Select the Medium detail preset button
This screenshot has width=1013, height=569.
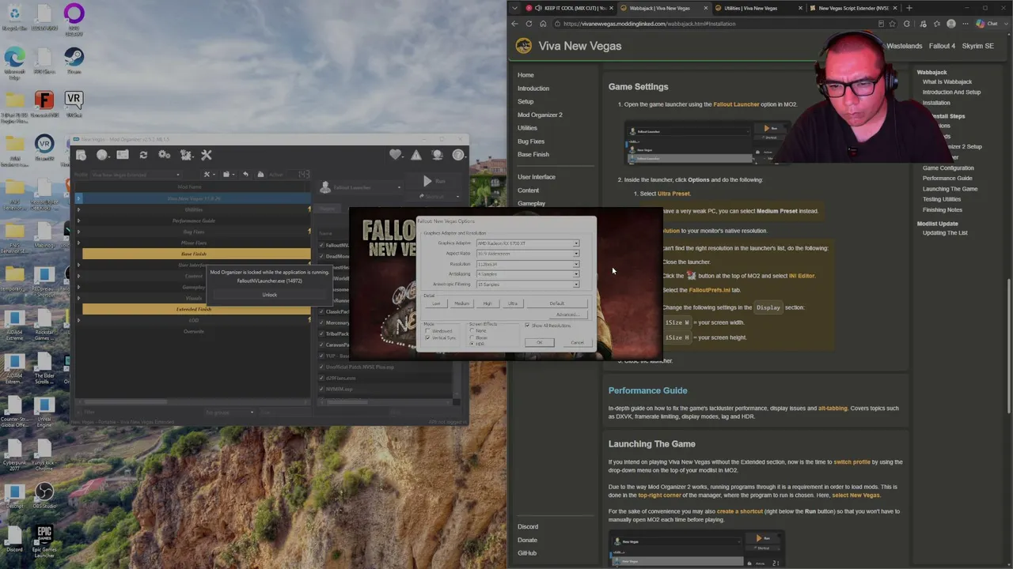coord(461,303)
